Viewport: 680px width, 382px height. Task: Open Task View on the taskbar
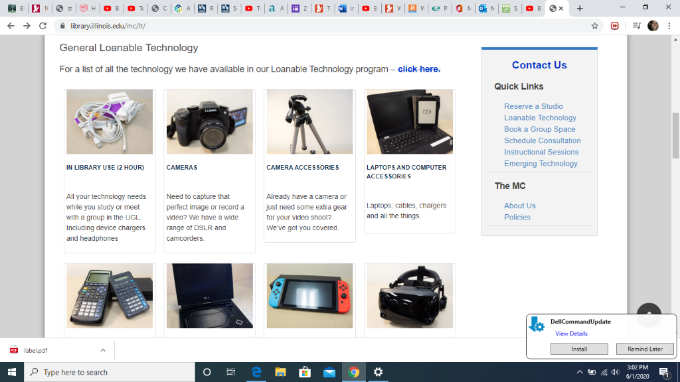[230, 372]
